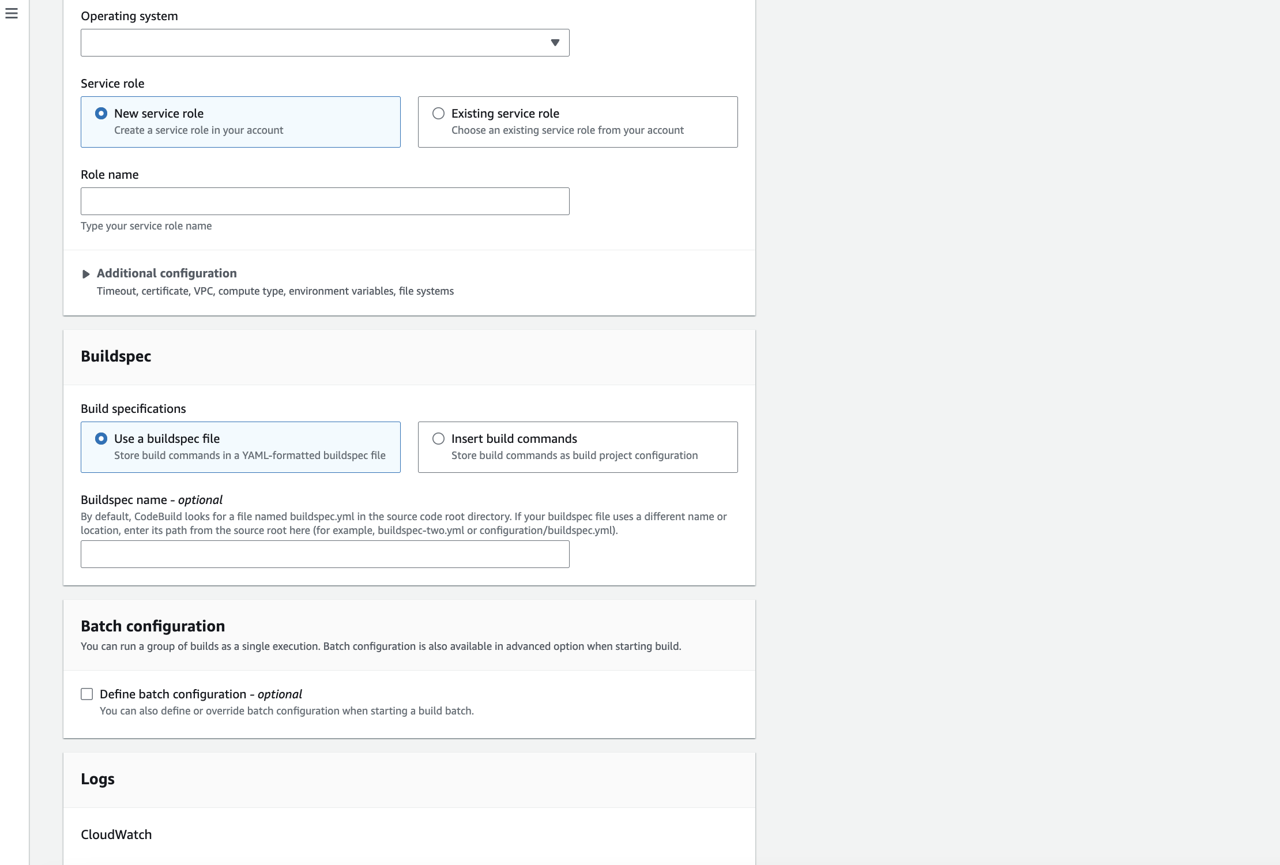Viewport: 1280px width, 865px height.
Task: Click the CloudWatch label
Action: (x=116, y=834)
